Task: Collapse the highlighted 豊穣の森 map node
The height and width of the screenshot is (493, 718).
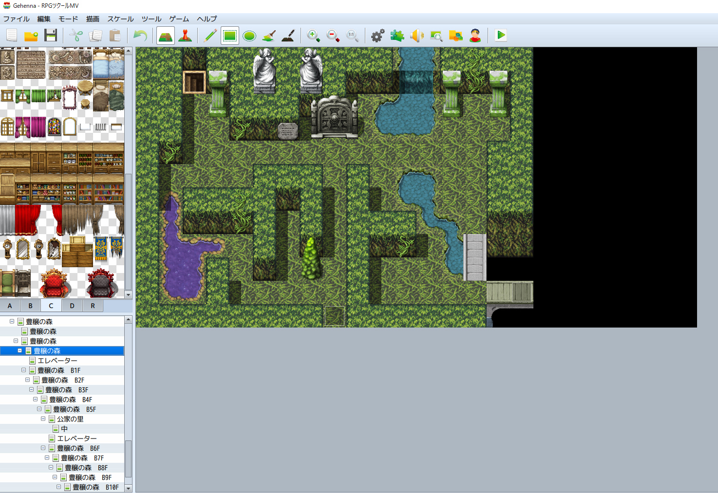Action: (20, 350)
